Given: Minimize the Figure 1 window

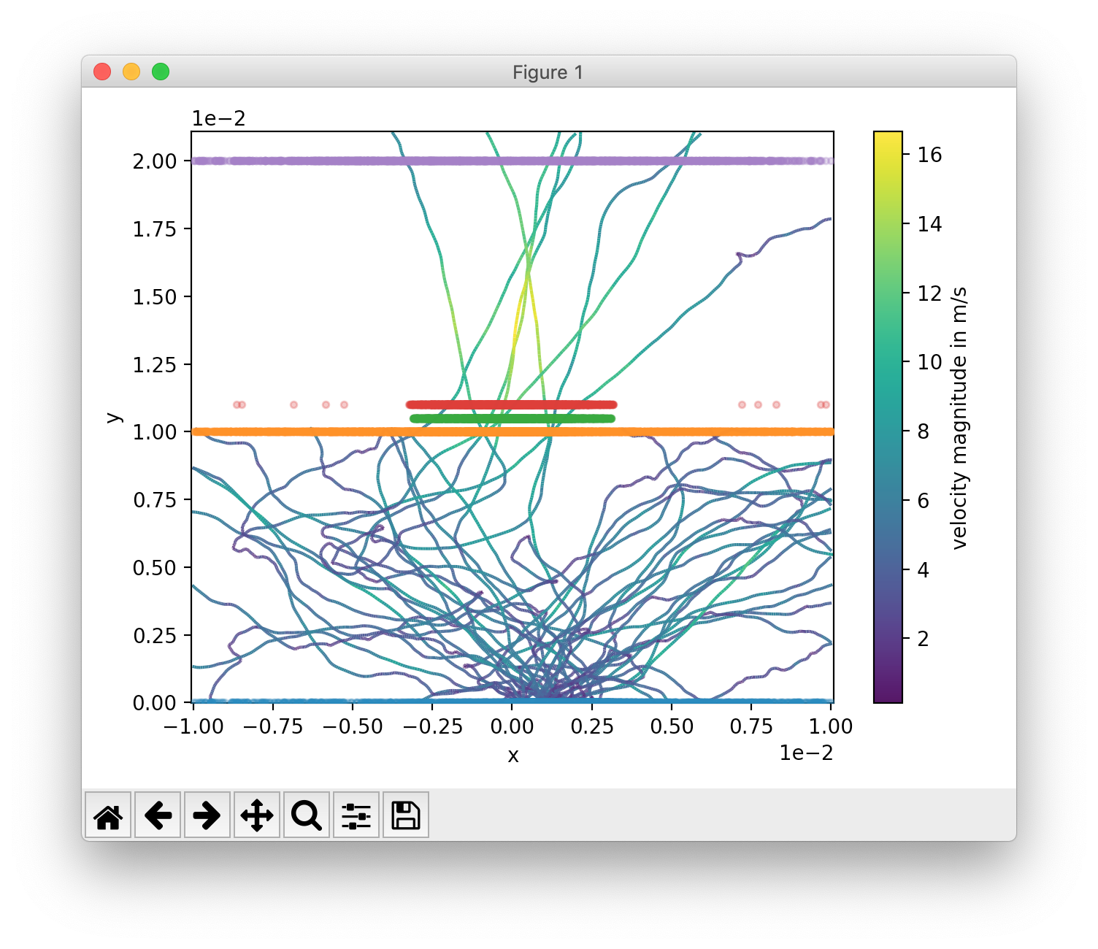Looking at the screenshot, I should click(131, 72).
